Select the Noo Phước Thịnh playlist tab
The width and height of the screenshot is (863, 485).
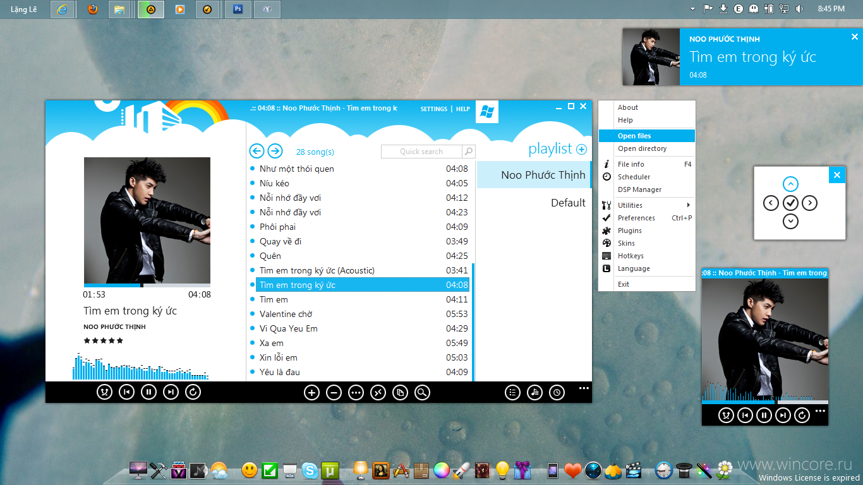534,175
